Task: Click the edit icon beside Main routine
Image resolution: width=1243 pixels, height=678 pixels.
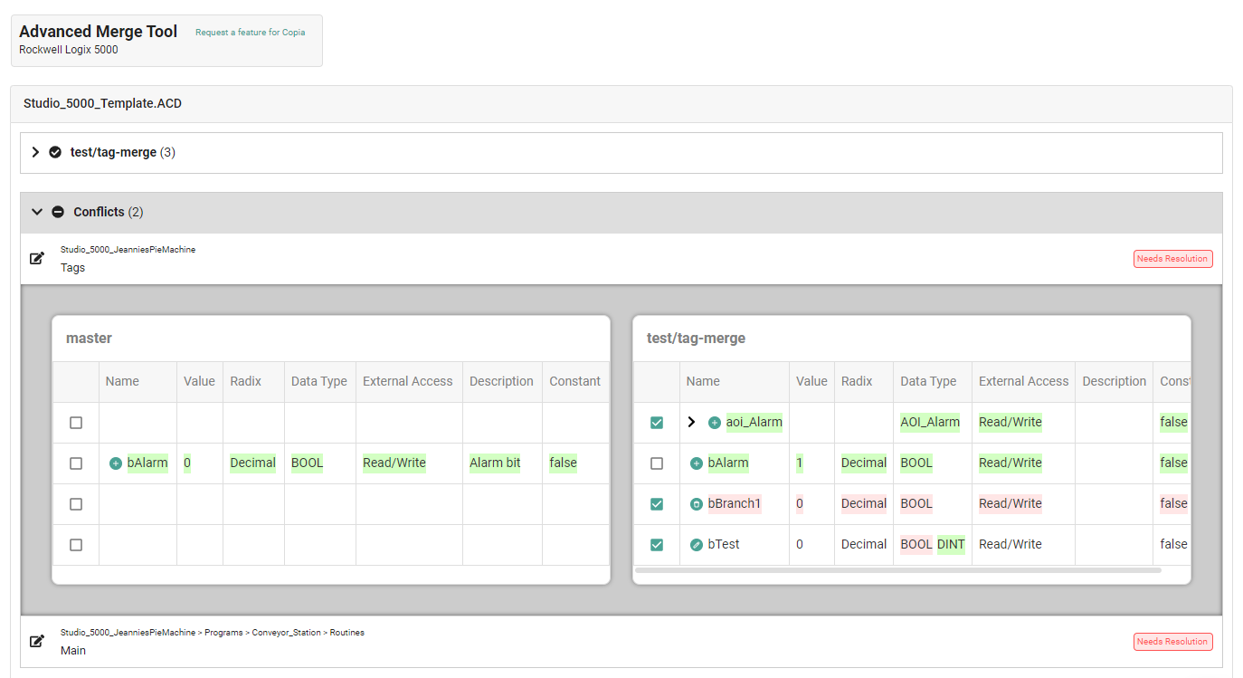Action: pos(37,642)
